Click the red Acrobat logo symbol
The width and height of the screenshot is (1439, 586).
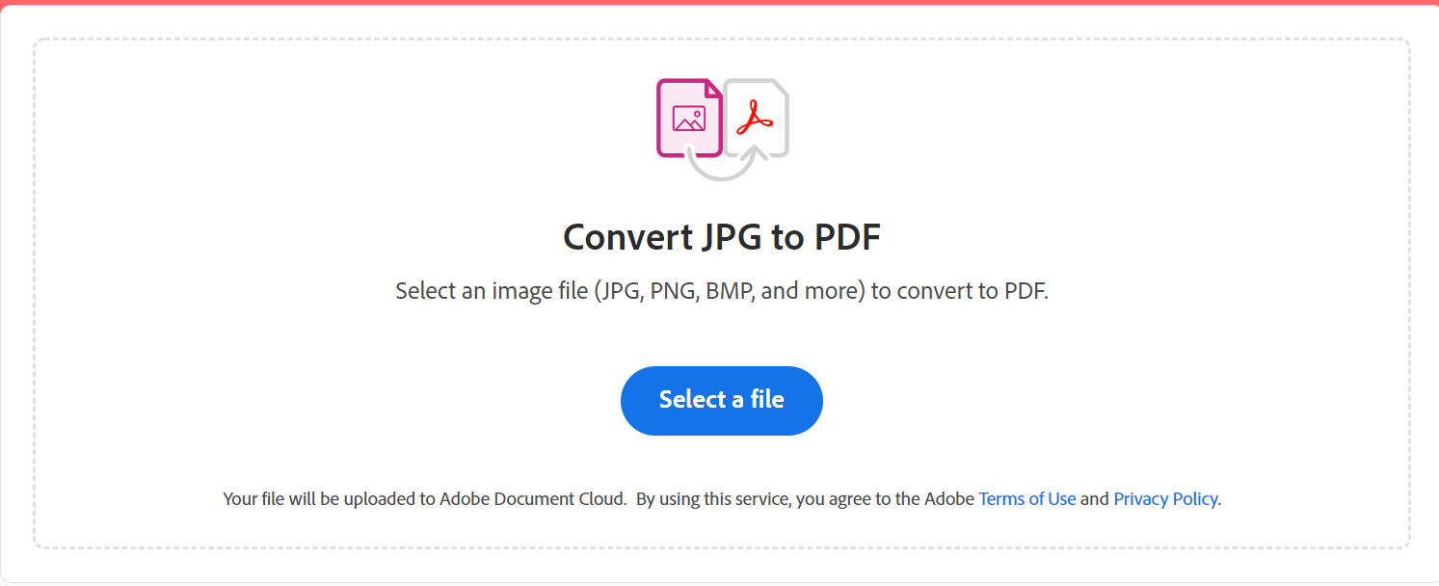(756, 117)
